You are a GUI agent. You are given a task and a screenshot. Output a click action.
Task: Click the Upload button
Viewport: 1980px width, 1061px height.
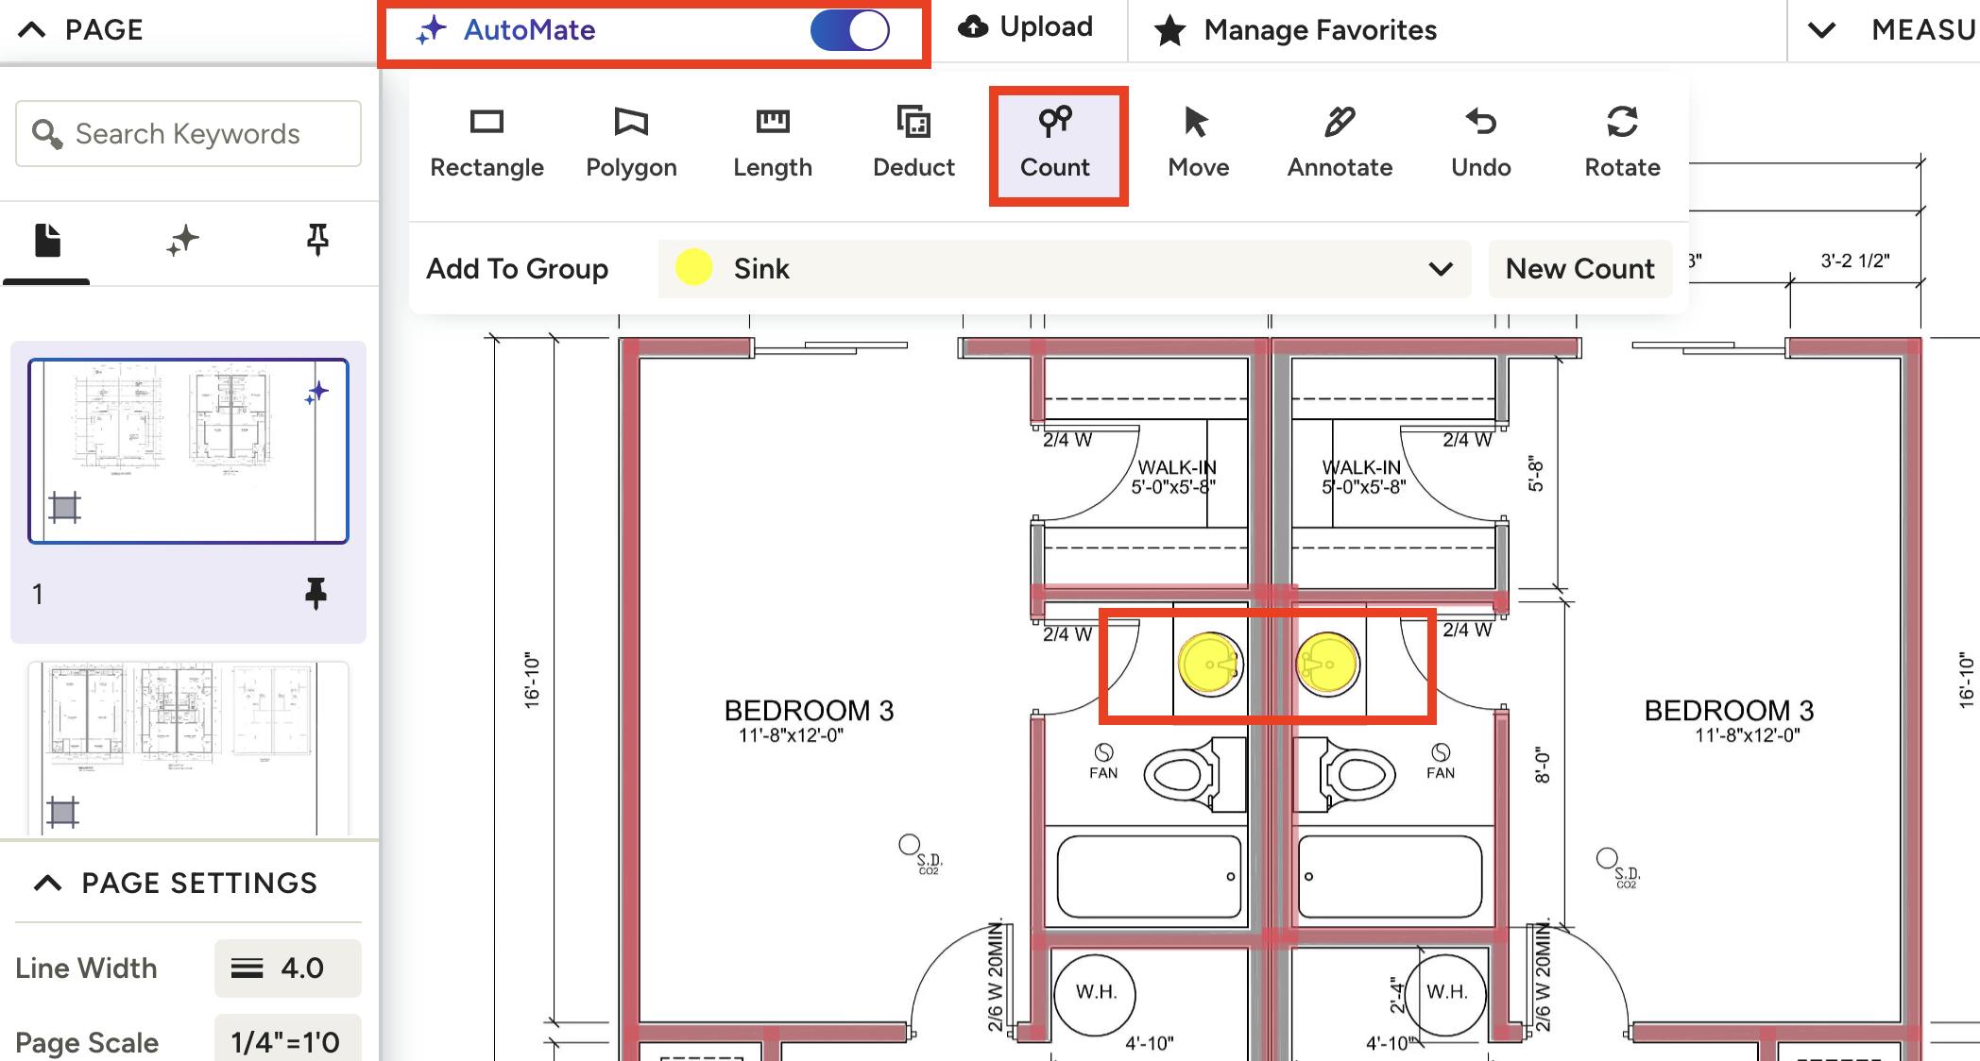click(x=1026, y=27)
